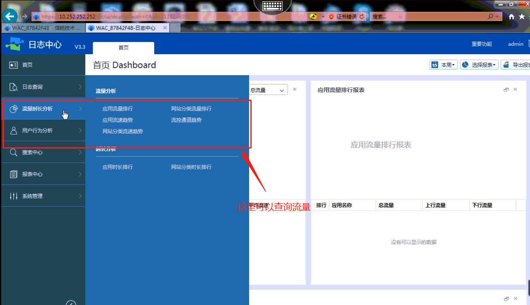This screenshot has width=530, height=305.
Task: Go back with the browser back arrow
Action: pos(10,17)
